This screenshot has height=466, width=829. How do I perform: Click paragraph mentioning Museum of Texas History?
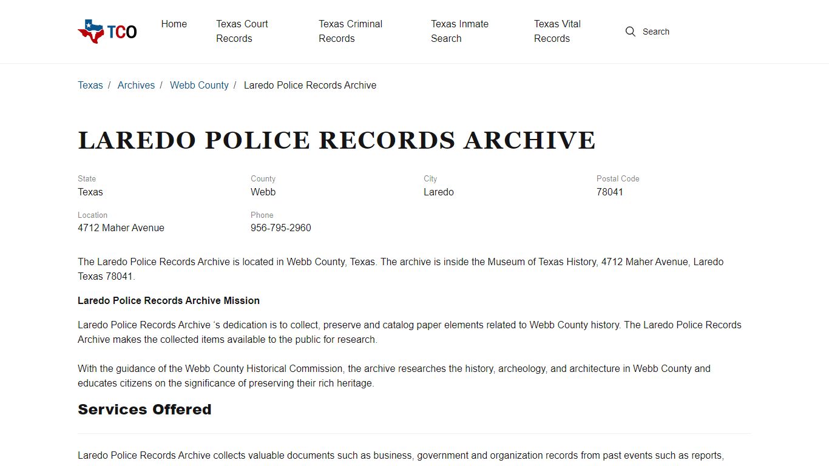pyautogui.click(x=401, y=269)
